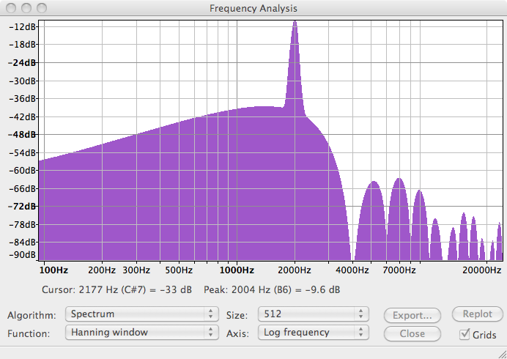507x359 pixels.
Task: Click the Cursor: 2177 Hz readout
Action: 116,290
